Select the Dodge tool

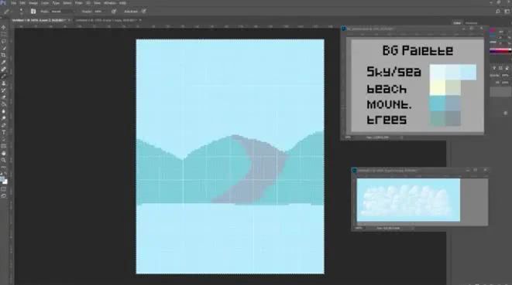[4, 118]
